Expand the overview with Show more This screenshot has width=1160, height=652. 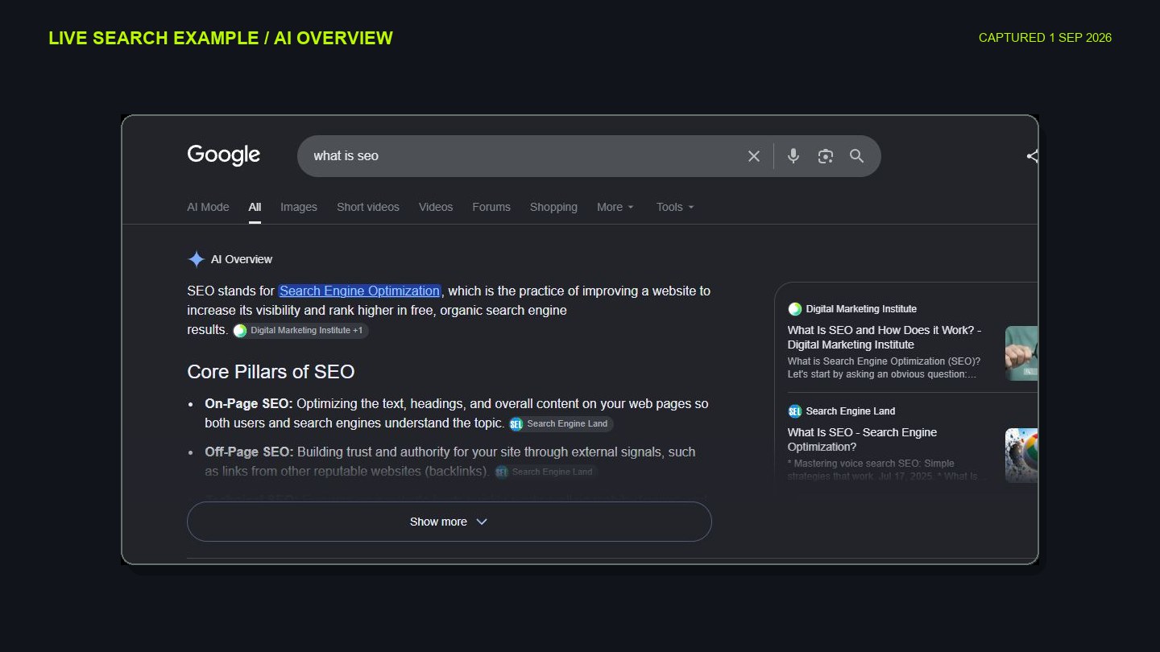point(449,522)
